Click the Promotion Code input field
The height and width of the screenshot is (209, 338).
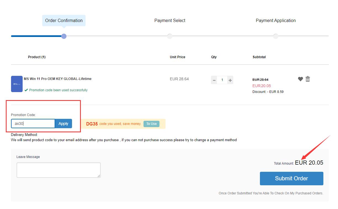point(33,124)
